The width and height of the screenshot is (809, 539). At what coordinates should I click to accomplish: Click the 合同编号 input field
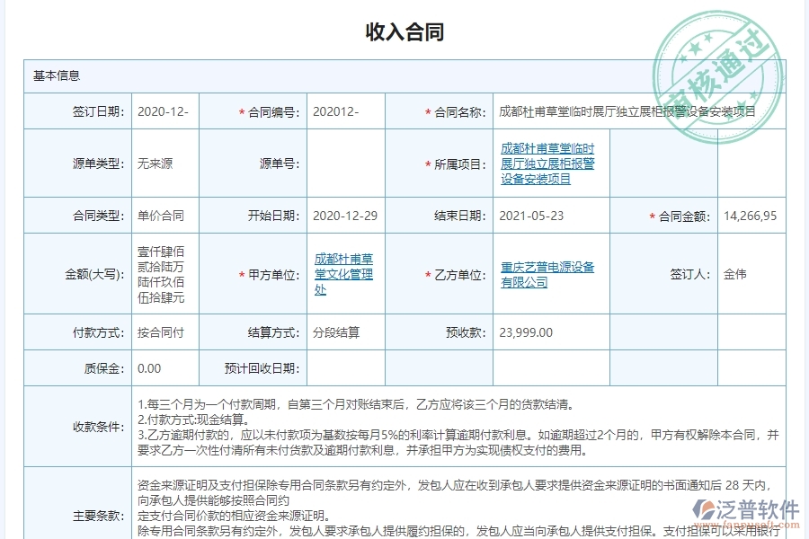pyautogui.click(x=345, y=110)
